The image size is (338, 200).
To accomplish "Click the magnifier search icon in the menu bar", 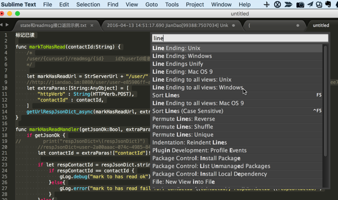I will pyautogui.click(x=319, y=4).
